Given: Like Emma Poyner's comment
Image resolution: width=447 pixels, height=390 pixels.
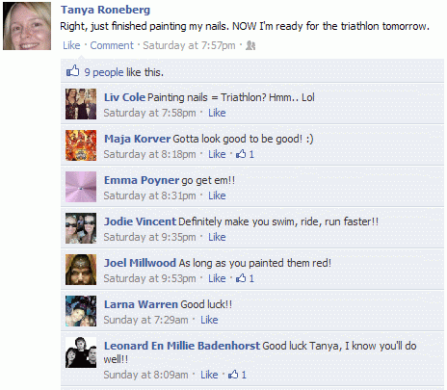Looking at the screenshot, I should [x=217, y=195].
